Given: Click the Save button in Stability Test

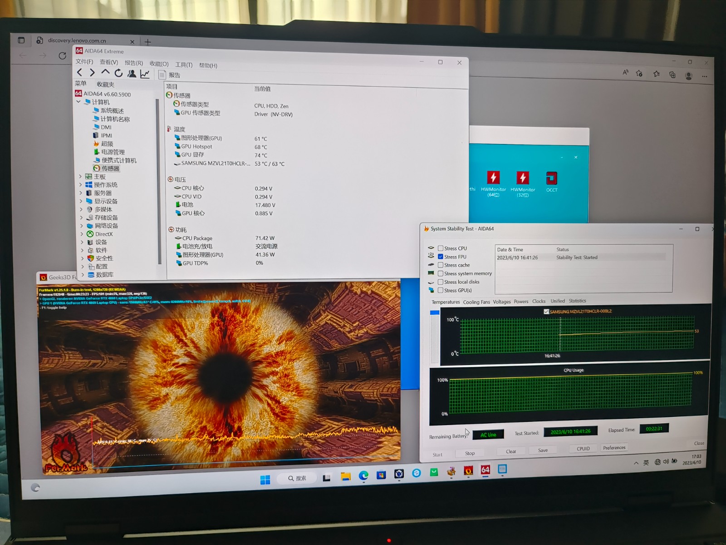Looking at the screenshot, I should [543, 450].
